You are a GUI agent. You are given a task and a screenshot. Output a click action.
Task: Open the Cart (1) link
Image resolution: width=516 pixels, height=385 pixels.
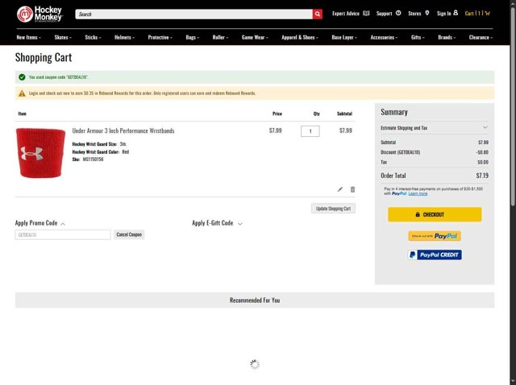(x=477, y=14)
